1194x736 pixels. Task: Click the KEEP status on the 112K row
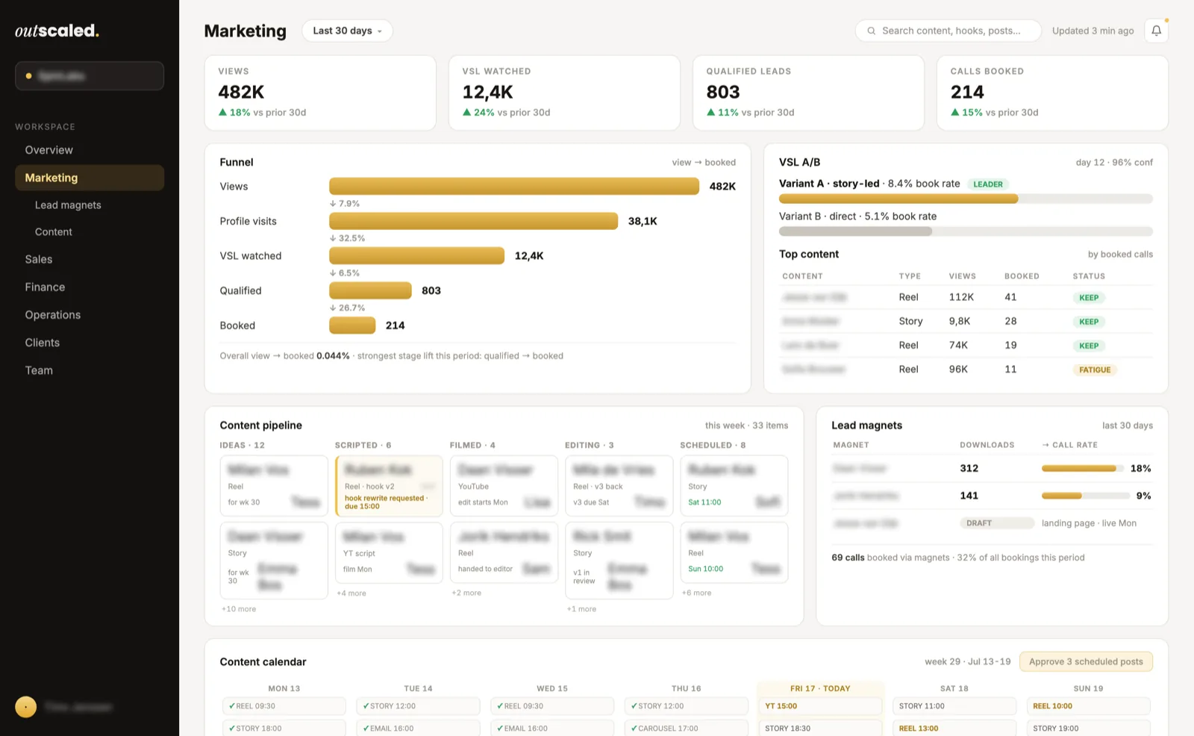pyautogui.click(x=1089, y=298)
